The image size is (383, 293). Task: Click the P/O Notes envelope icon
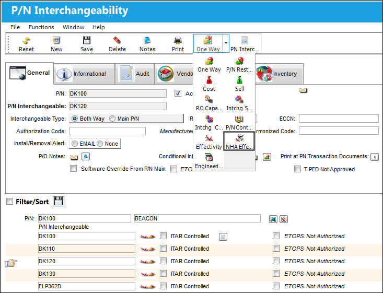point(74,157)
